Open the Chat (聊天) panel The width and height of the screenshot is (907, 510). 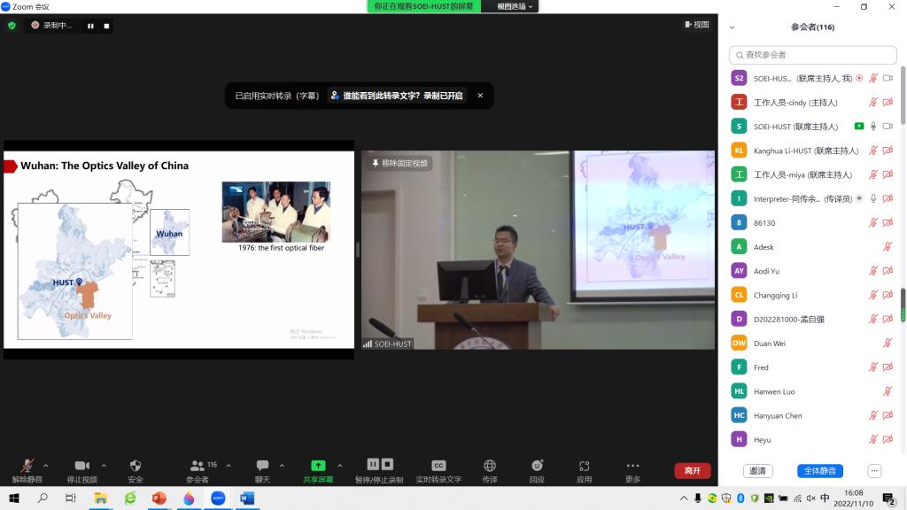pos(262,466)
